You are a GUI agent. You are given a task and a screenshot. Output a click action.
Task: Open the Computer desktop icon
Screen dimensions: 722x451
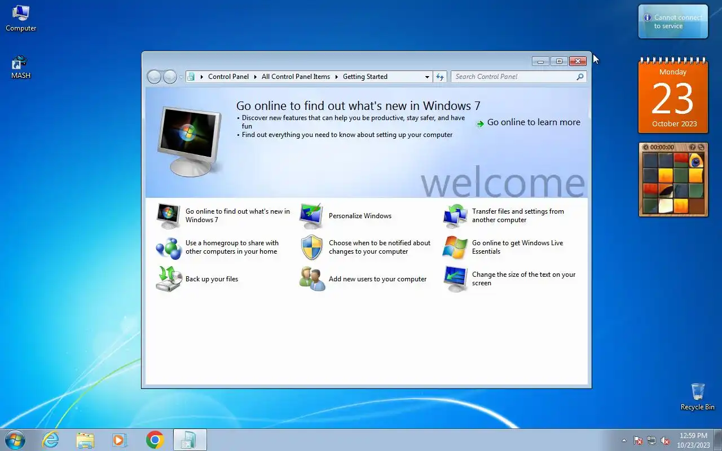click(21, 18)
